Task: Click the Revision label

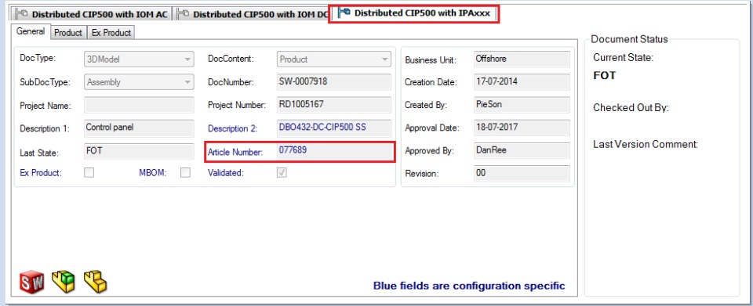Action: (422, 174)
